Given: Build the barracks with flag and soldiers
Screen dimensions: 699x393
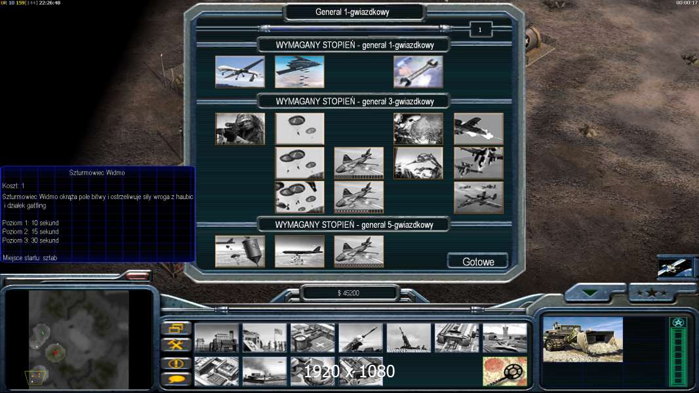Looking at the screenshot, I should [264, 338].
